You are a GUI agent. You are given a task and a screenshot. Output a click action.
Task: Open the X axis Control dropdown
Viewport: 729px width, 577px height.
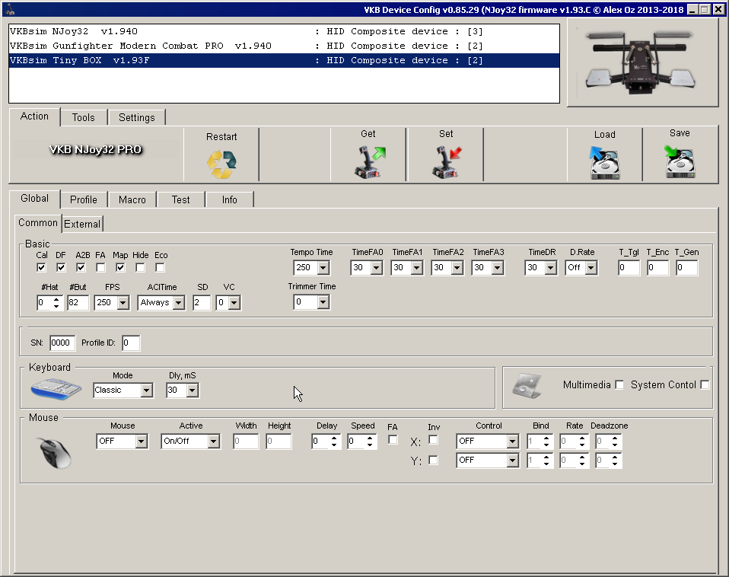point(512,442)
